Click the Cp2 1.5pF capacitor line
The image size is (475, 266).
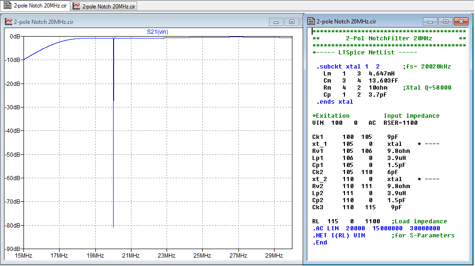pyautogui.click(x=359, y=200)
